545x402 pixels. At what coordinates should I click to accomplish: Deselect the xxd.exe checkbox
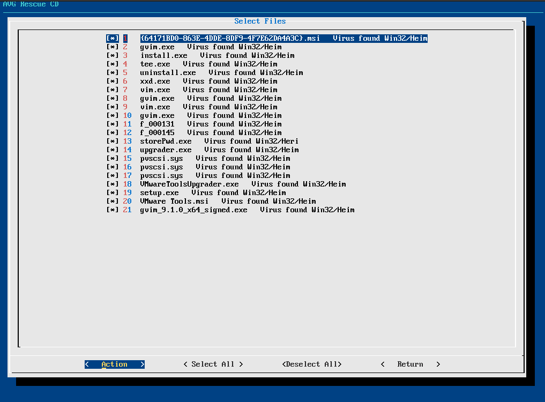click(x=112, y=81)
